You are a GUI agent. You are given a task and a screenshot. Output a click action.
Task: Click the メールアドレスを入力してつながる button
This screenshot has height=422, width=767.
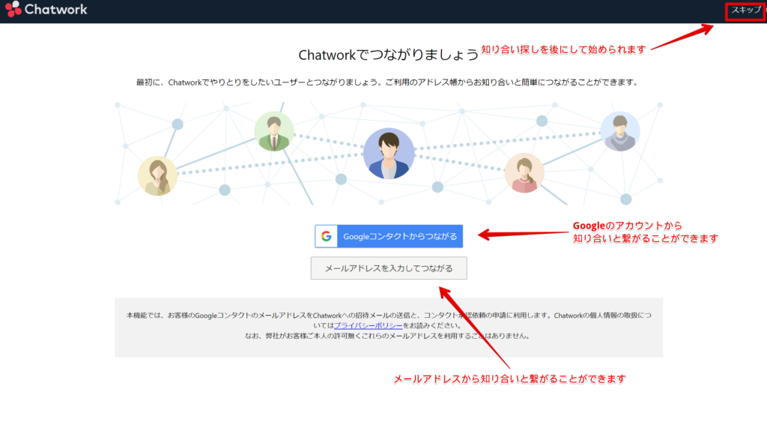point(389,268)
